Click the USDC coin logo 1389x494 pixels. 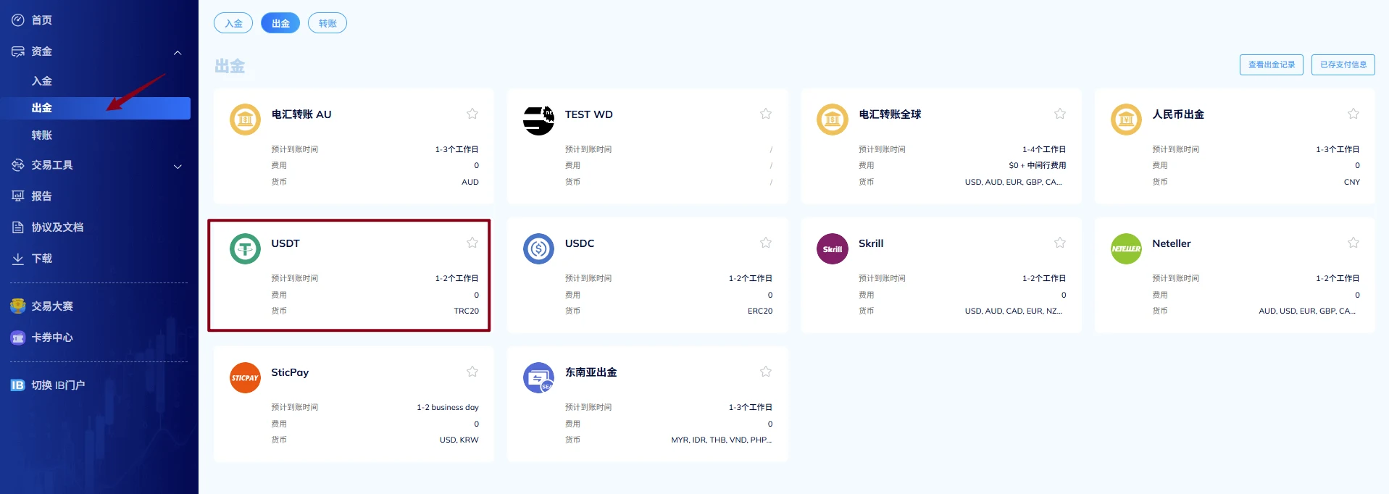click(538, 248)
